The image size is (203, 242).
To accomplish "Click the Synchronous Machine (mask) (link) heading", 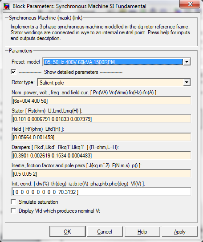I will (x=45, y=18).
